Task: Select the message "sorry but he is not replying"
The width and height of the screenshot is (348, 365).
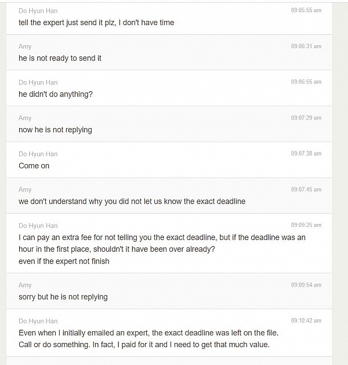Action: coord(63,297)
